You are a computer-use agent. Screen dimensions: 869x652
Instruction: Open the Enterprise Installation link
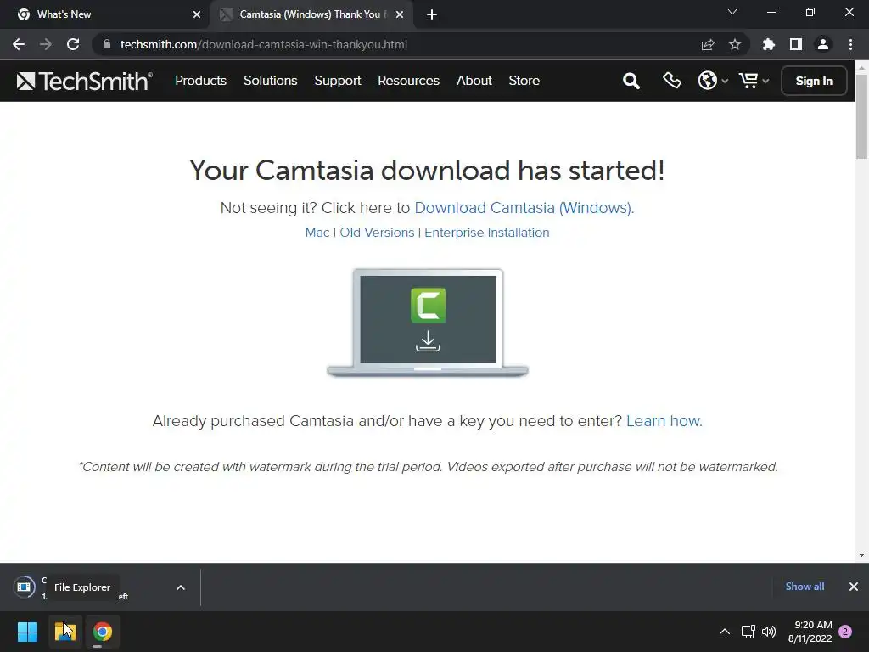(486, 233)
